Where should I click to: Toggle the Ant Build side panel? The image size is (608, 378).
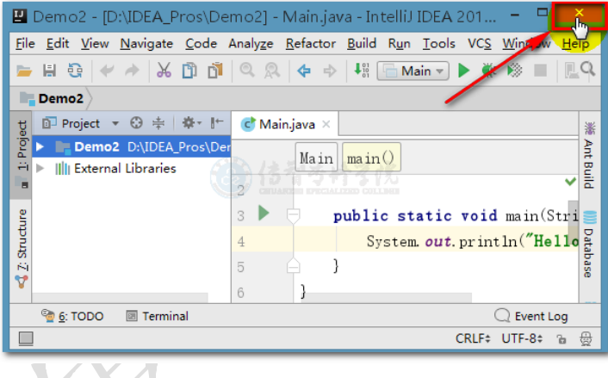coord(589,155)
